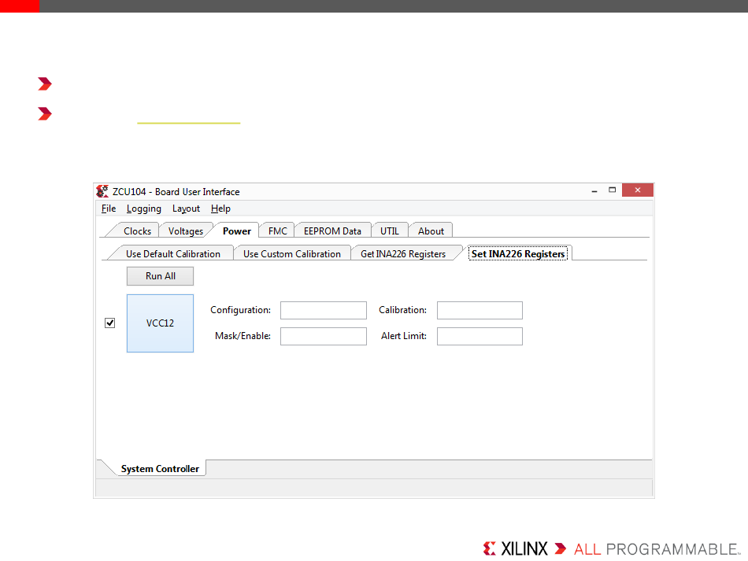Click the Run All button
The height and width of the screenshot is (561, 748).
tap(161, 276)
